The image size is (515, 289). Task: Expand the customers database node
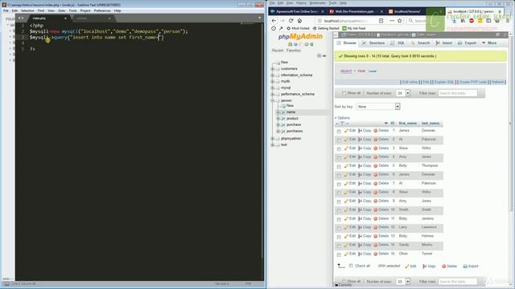pyautogui.click(x=273, y=69)
